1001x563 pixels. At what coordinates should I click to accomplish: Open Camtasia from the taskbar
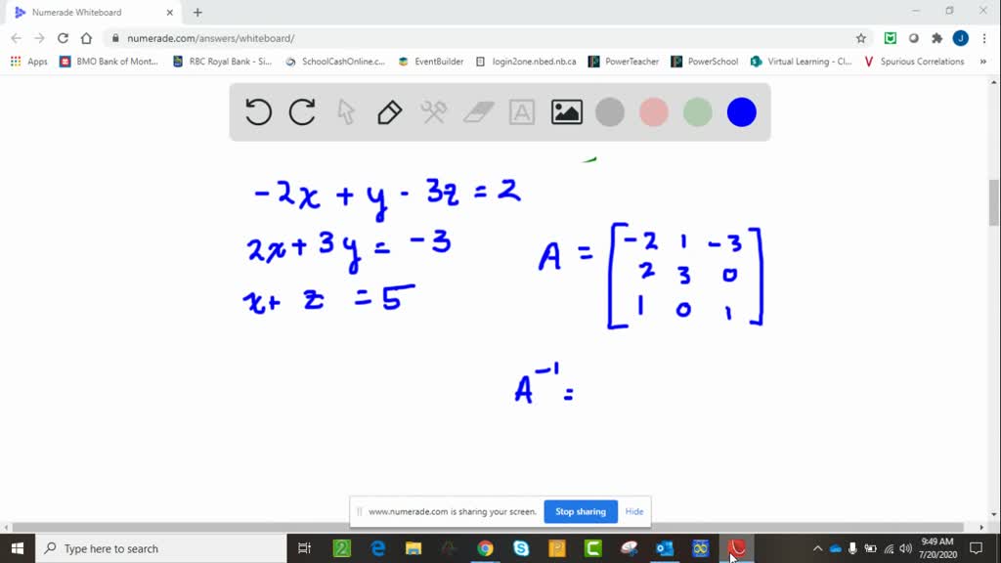coord(738,548)
